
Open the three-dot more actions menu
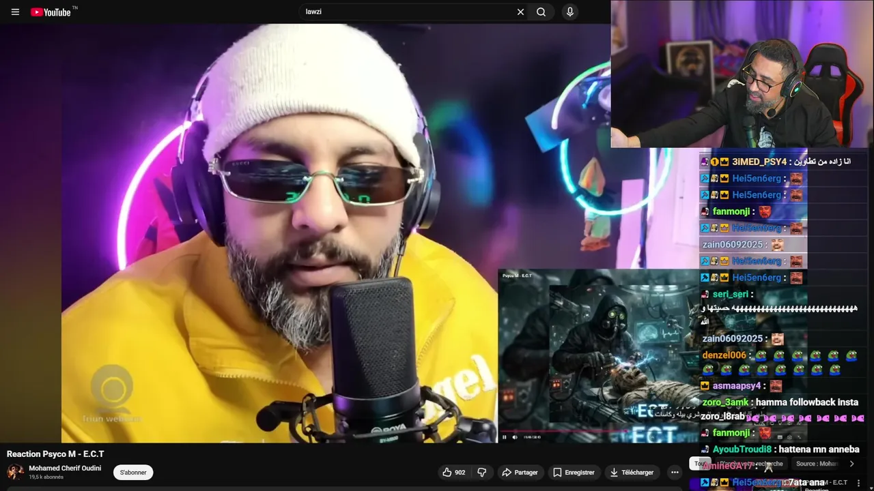coord(675,472)
